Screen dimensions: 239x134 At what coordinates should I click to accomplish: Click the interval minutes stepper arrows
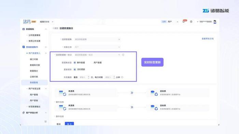114,77
